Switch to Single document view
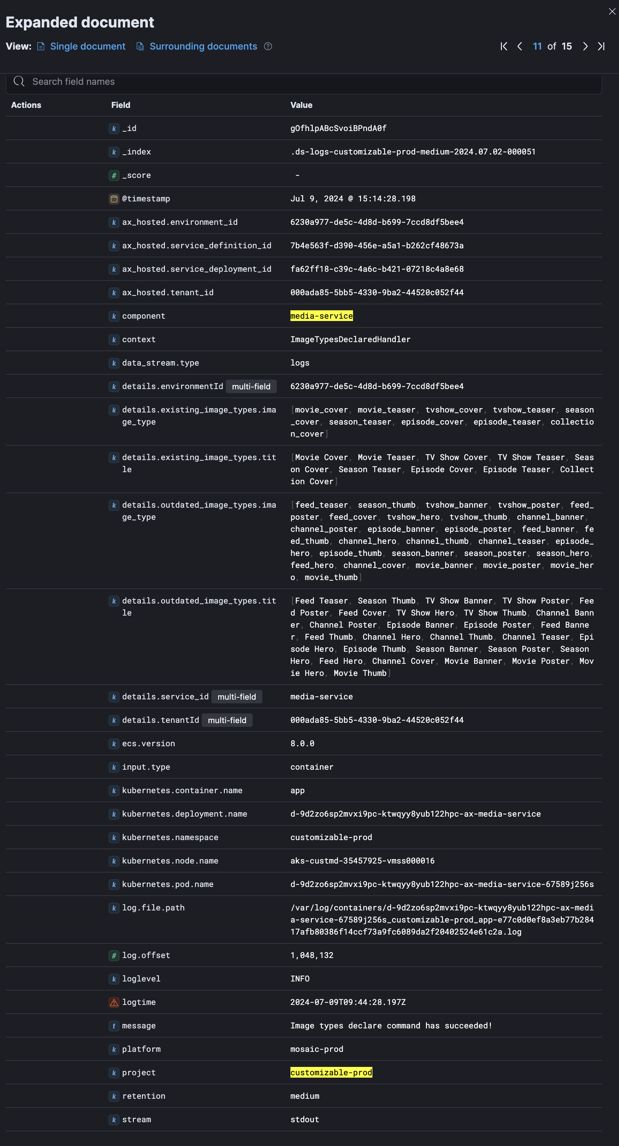 (x=88, y=46)
